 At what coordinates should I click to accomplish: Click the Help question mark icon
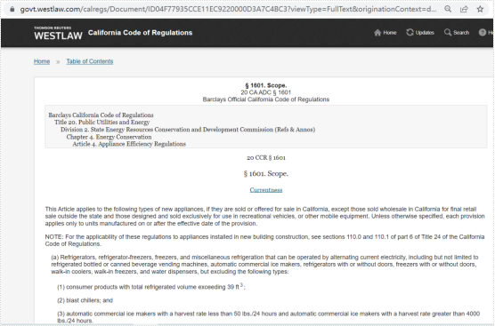pyautogui.click(x=483, y=32)
